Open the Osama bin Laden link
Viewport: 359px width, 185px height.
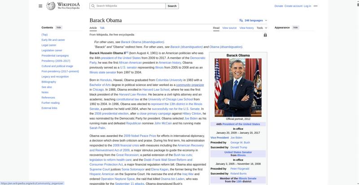[172, 179]
